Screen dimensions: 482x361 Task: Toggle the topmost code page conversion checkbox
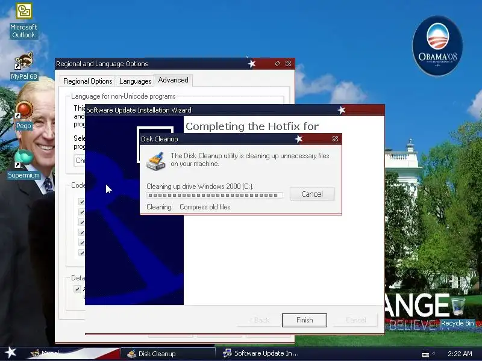pyautogui.click(x=81, y=202)
